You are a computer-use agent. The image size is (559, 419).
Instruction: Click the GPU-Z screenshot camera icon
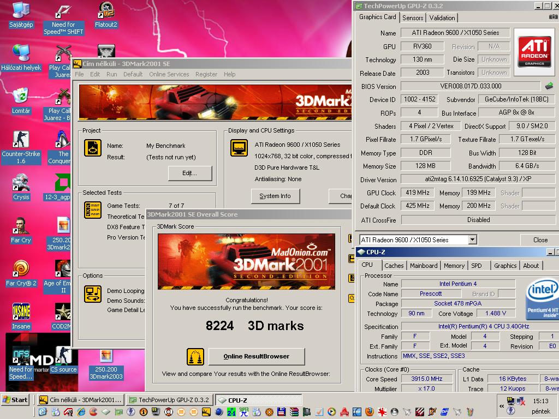[x=553, y=17]
